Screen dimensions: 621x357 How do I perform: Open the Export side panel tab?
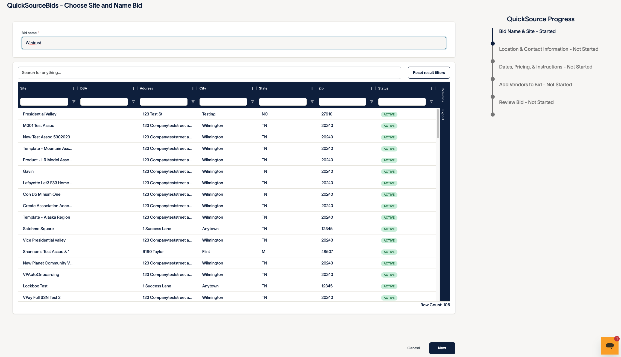tap(443, 115)
